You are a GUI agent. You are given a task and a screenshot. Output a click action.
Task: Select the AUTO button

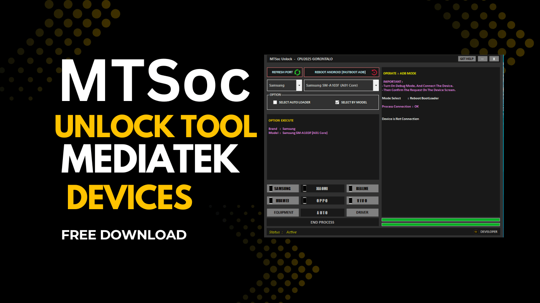(322, 213)
